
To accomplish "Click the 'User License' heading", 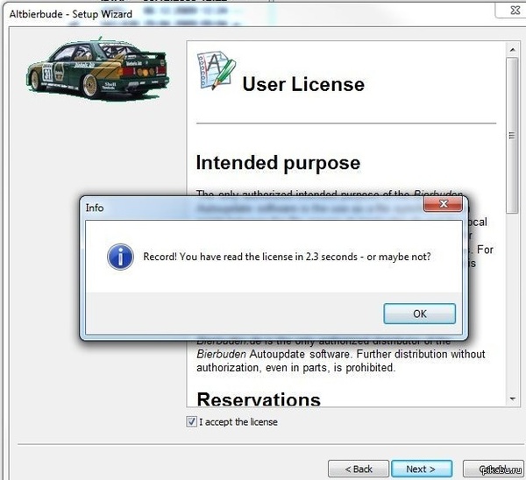I will (x=303, y=84).
